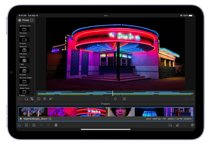Open the Photo source selector icon
Viewport: 212px width, 144px height.
(x=20, y=20)
